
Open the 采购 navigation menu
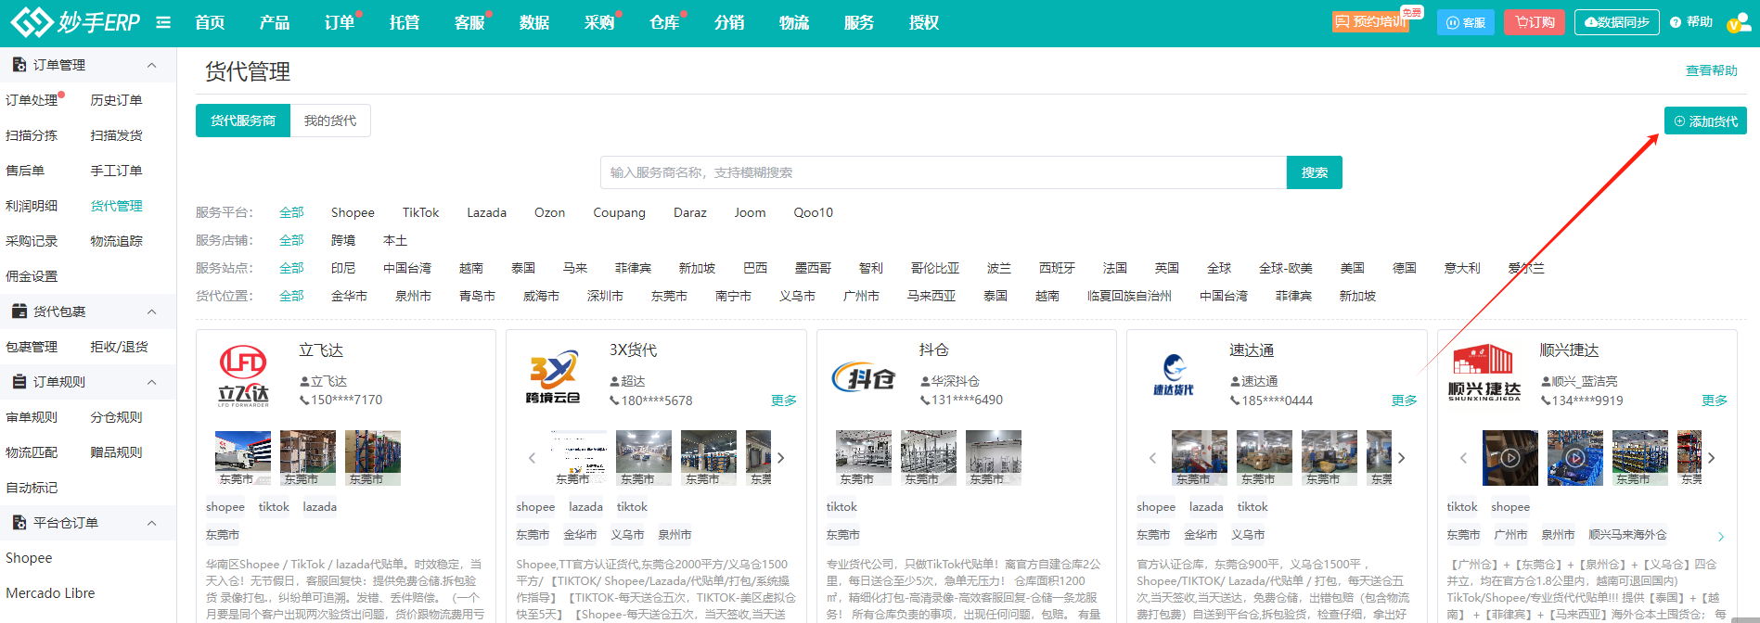[x=599, y=22]
